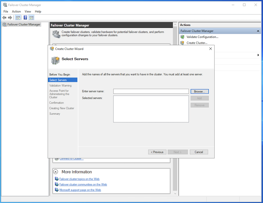
Task: Click the Create Cluster Wizard title icon
Action: click(51, 49)
